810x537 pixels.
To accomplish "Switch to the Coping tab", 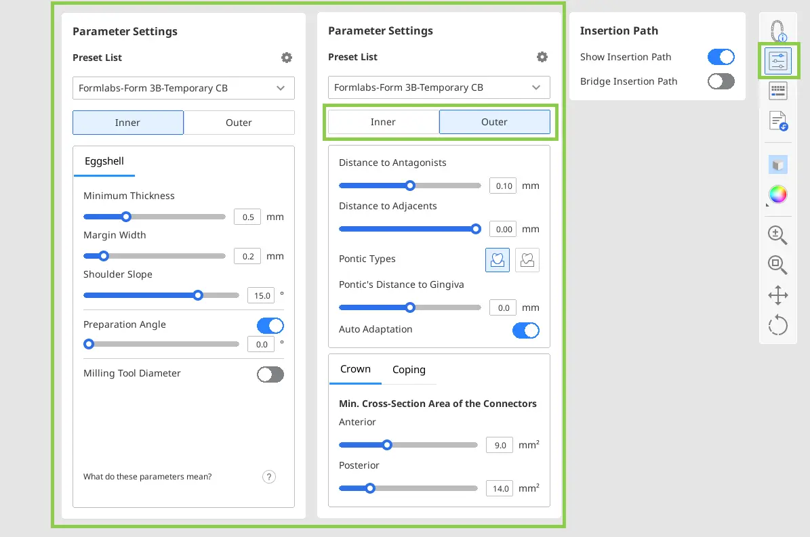I will point(409,369).
